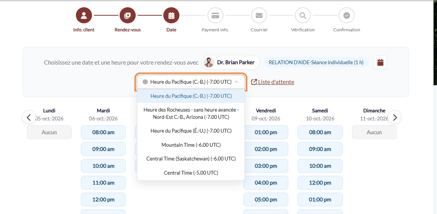This screenshot has width=437, height=214.
Task: Select Vendredi 01:00 pm slot
Action: (266, 132)
